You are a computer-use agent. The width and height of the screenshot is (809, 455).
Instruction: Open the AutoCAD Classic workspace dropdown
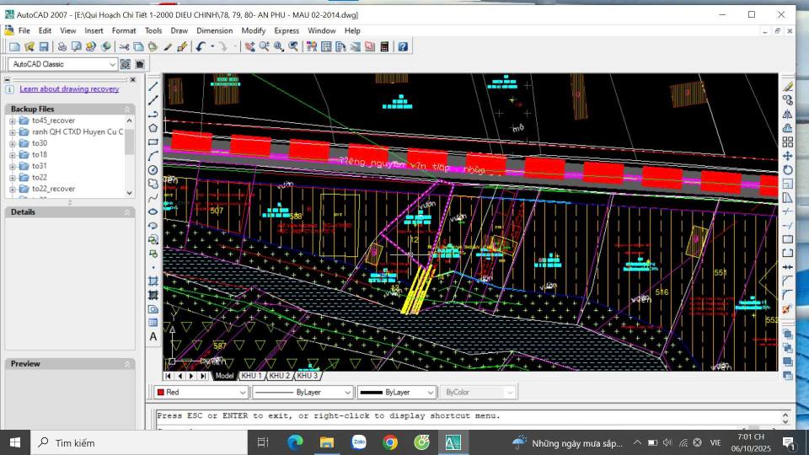tap(112, 64)
